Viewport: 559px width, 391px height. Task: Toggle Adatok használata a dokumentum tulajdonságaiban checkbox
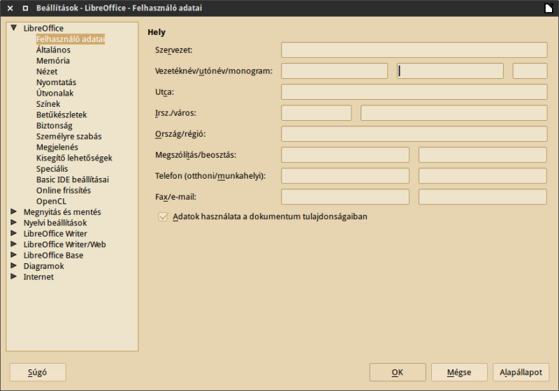click(163, 216)
